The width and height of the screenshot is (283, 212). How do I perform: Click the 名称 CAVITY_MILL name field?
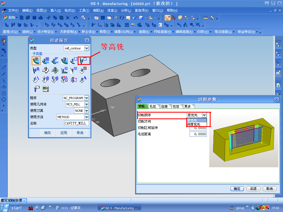(x=77, y=123)
